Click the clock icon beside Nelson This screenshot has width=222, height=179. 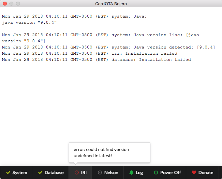(x=100, y=172)
